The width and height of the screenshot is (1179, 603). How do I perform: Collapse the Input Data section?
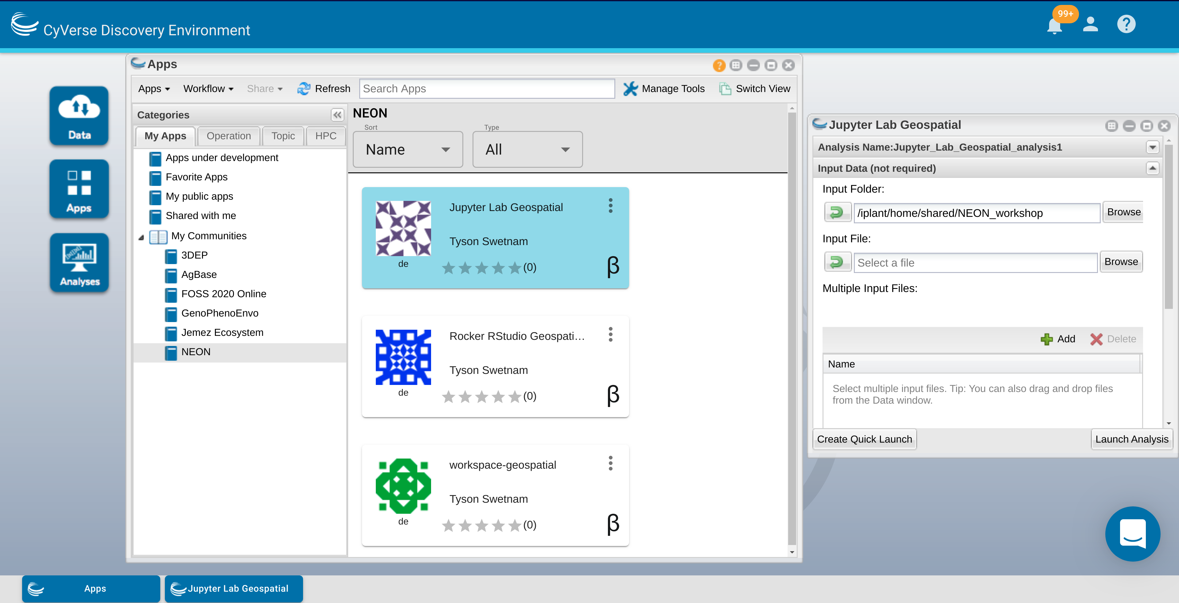coord(1153,168)
